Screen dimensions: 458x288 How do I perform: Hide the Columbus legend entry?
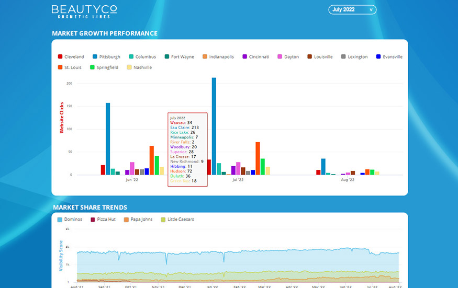pyautogui.click(x=142, y=57)
